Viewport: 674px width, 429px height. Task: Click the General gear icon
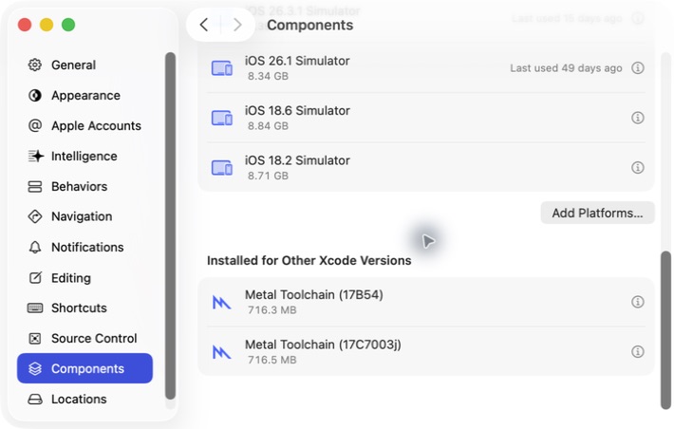[x=35, y=65]
